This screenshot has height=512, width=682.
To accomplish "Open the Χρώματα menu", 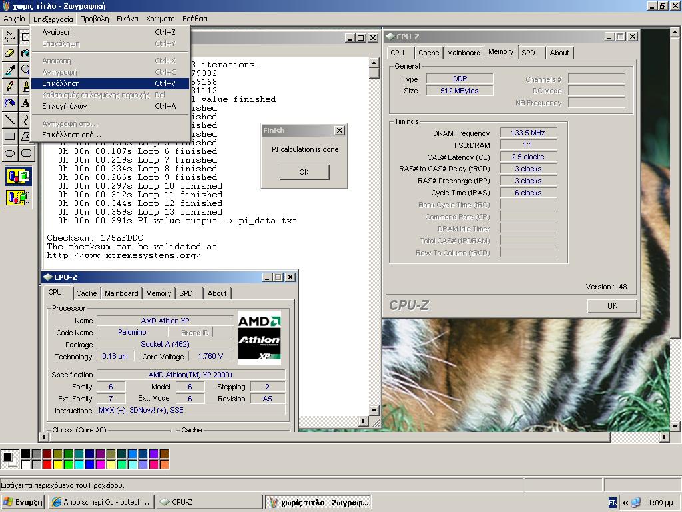I will pyautogui.click(x=160, y=19).
